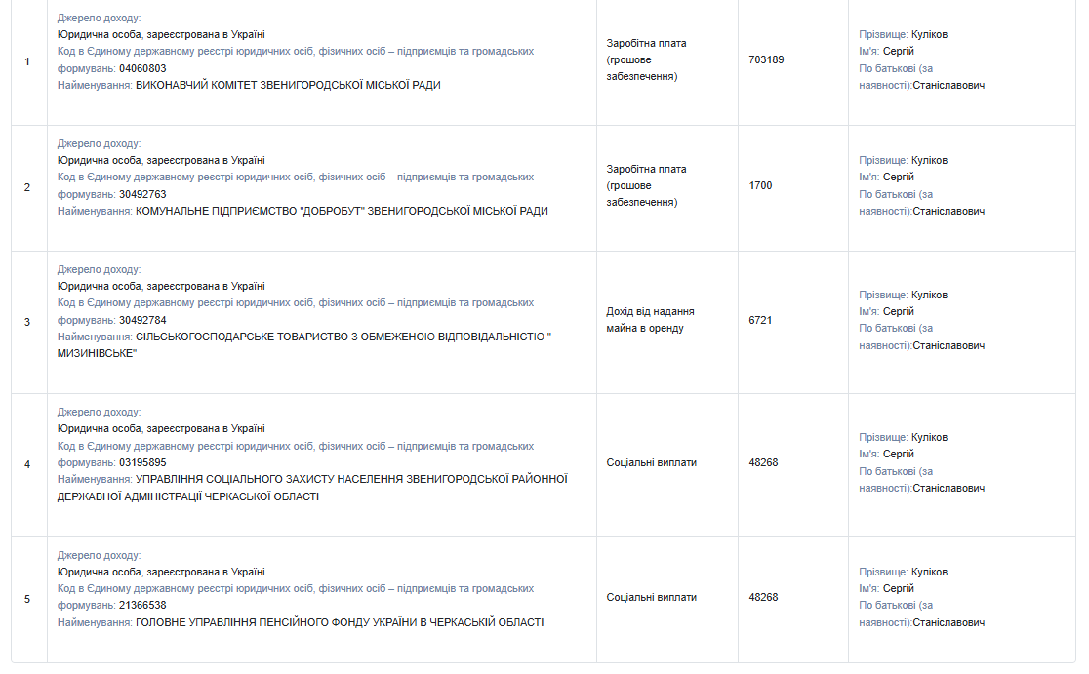The image size is (1089, 674).
Task: Click registry code 30492784
Action: click(x=142, y=320)
